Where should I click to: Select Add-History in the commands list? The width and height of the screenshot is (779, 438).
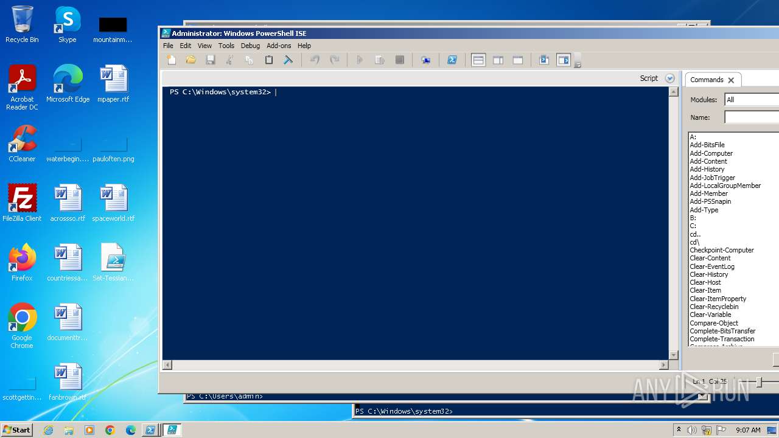(707, 169)
